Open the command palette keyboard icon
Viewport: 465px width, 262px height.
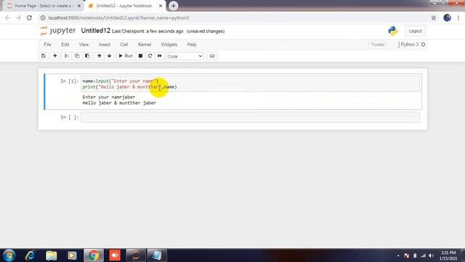coord(212,56)
